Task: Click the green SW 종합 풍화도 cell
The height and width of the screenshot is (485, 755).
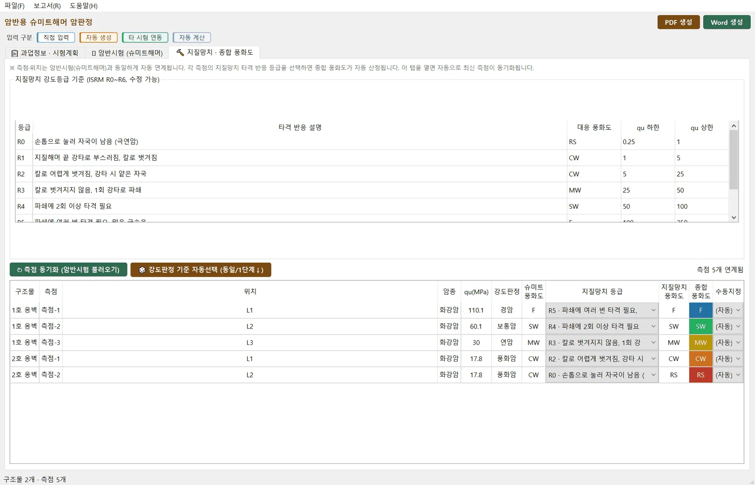Action: [701, 326]
